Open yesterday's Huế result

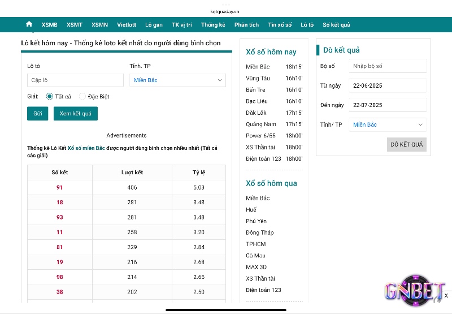(x=251, y=209)
